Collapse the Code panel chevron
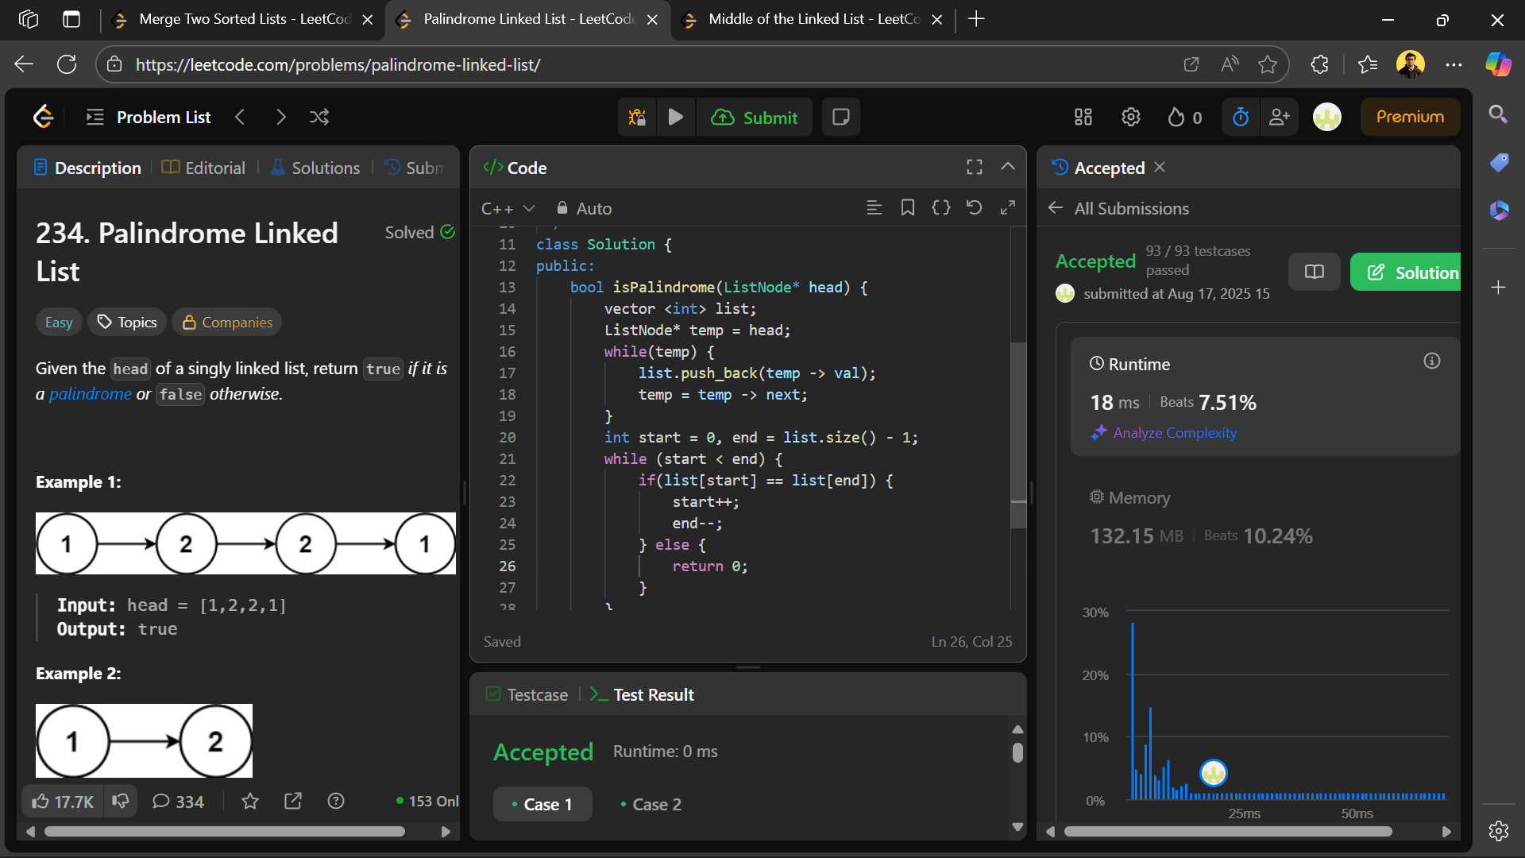 1007,167
